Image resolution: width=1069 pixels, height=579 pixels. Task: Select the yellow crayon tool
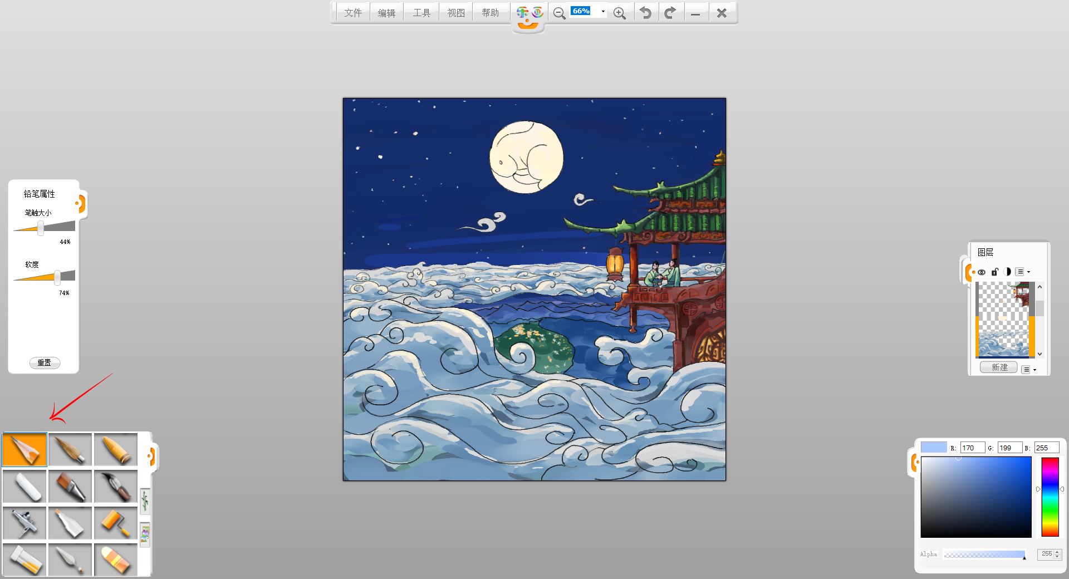tap(116, 449)
